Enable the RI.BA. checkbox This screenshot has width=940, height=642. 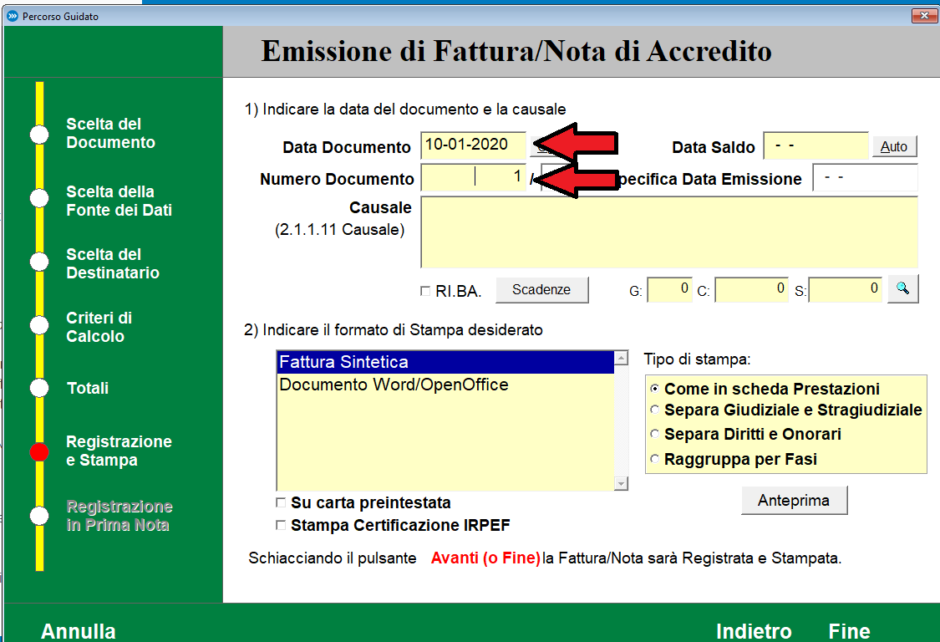point(425,291)
